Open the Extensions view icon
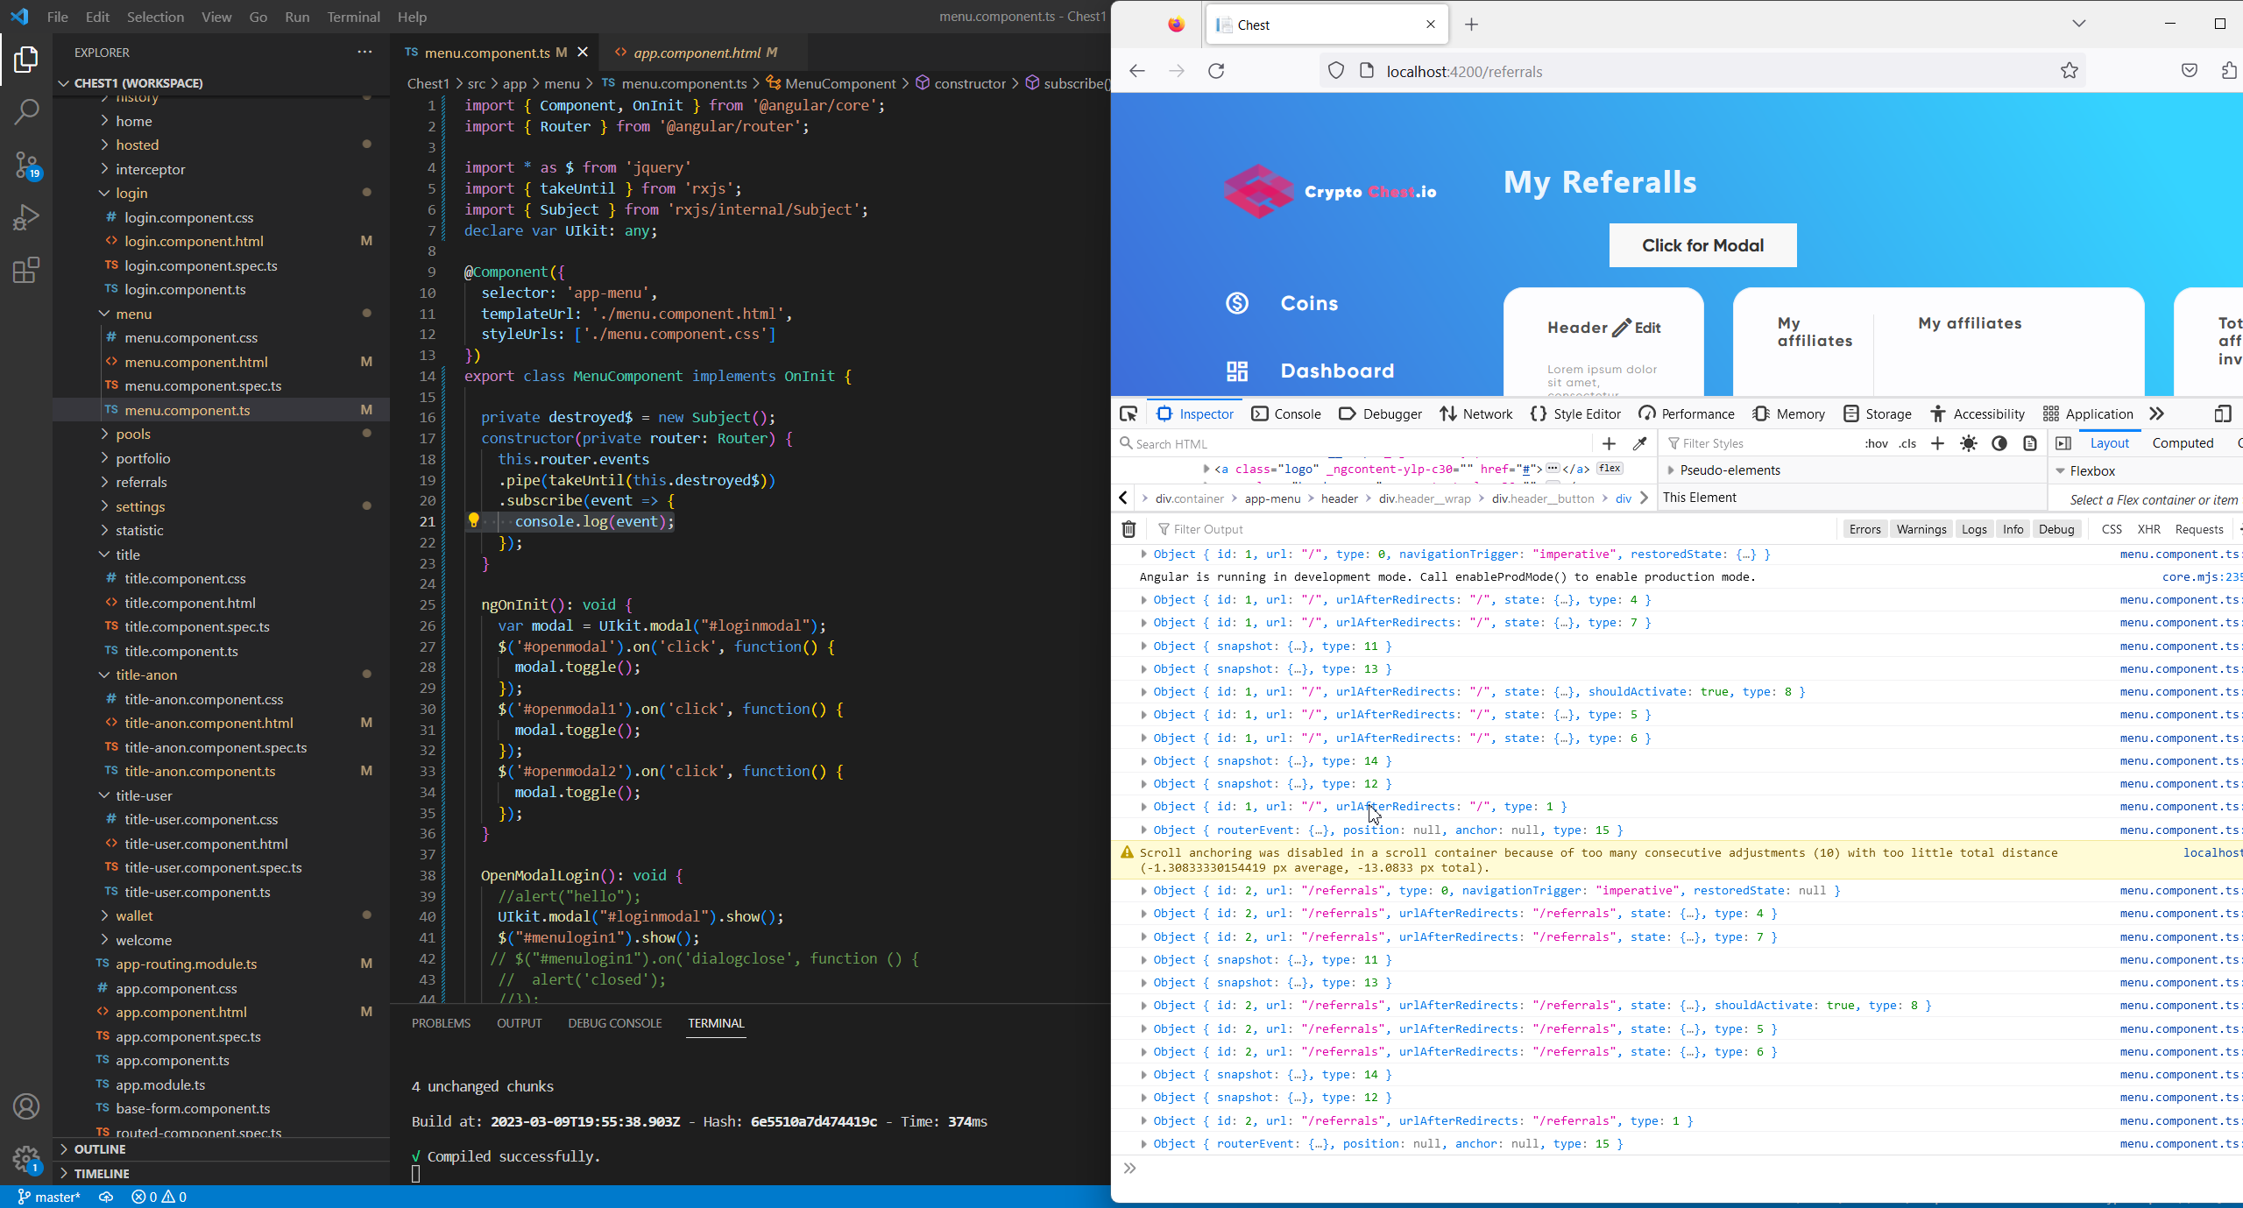This screenshot has height=1208, width=2243. 26,270
